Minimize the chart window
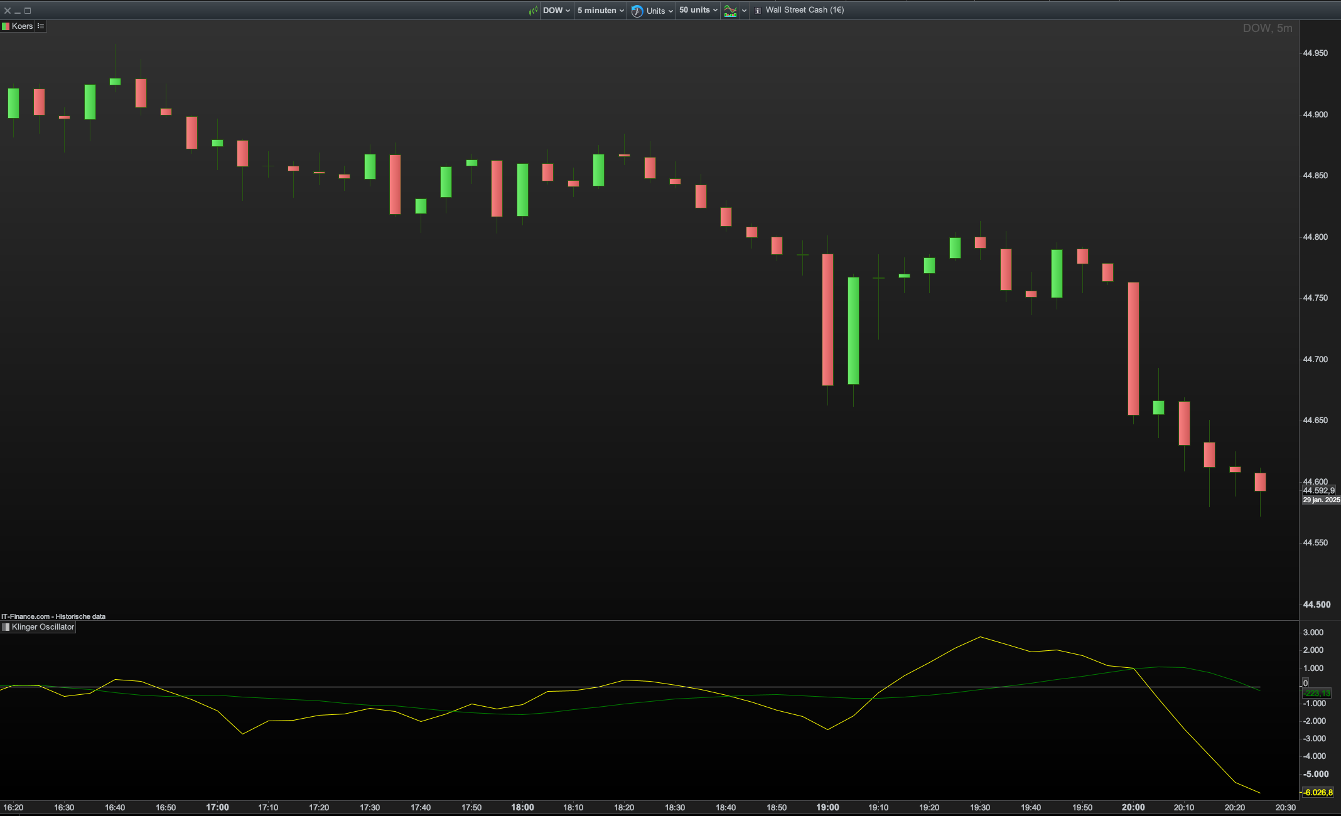This screenshot has width=1341, height=816. click(18, 11)
